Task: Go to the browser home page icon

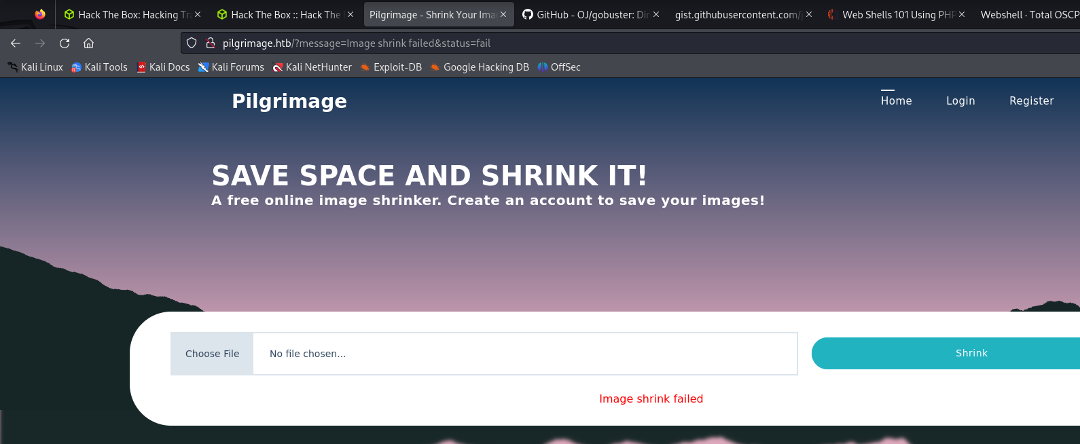Action: [88, 43]
